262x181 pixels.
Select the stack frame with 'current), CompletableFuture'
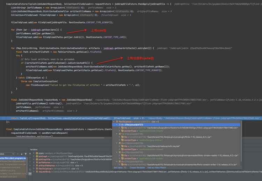tap(13, 173)
